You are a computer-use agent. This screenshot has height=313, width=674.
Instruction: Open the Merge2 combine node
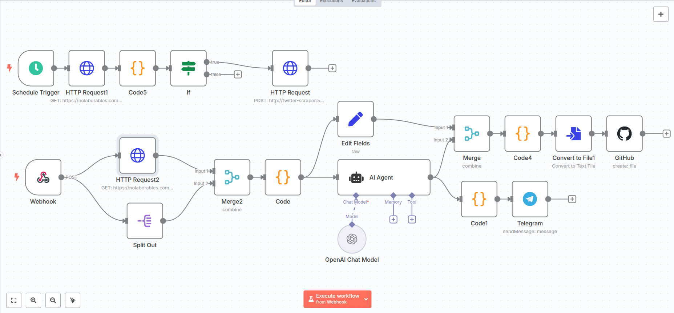tap(232, 177)
